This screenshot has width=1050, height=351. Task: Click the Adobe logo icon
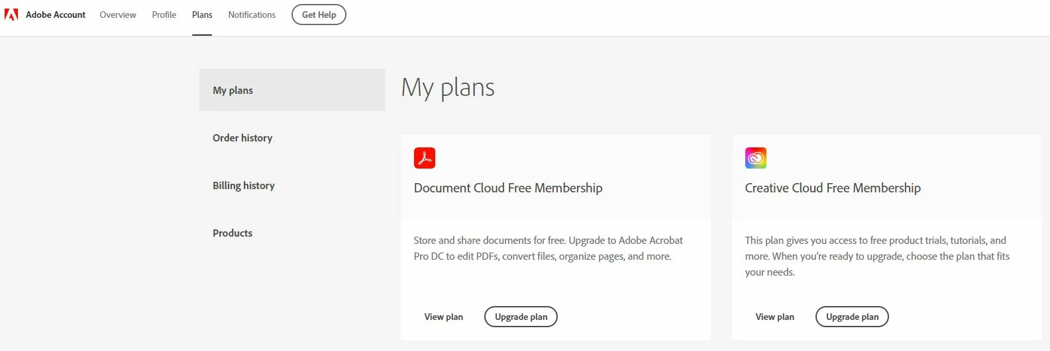[11, 15]
